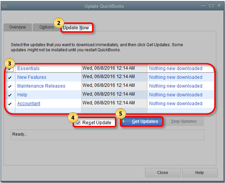Uncheck the New Features update

[10, 78]
